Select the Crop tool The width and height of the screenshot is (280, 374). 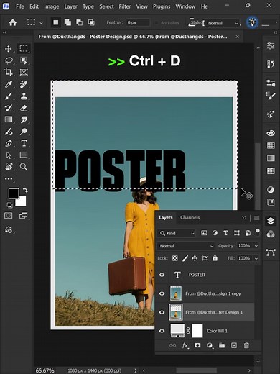(9, 72)
